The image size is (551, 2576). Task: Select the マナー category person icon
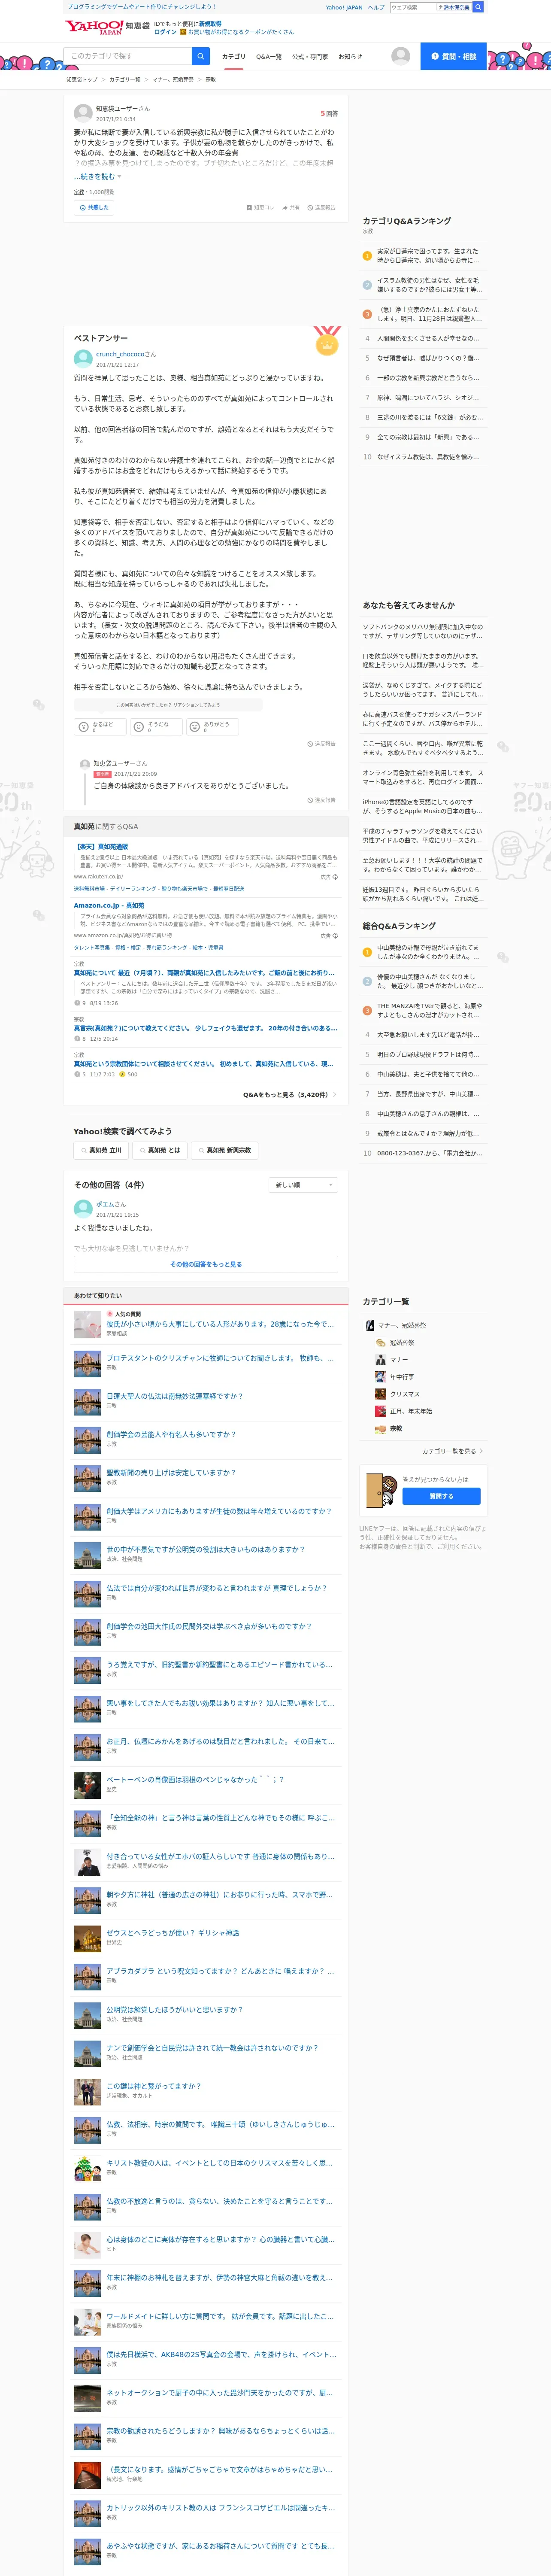380,1360
